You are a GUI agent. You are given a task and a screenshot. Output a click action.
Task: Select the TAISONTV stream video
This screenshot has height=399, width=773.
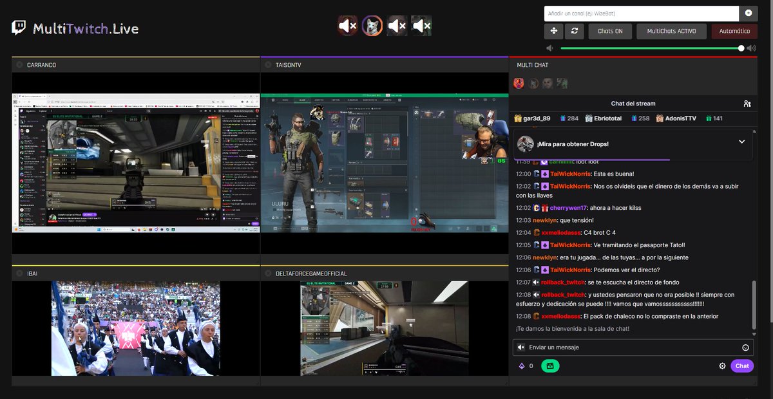385,163
